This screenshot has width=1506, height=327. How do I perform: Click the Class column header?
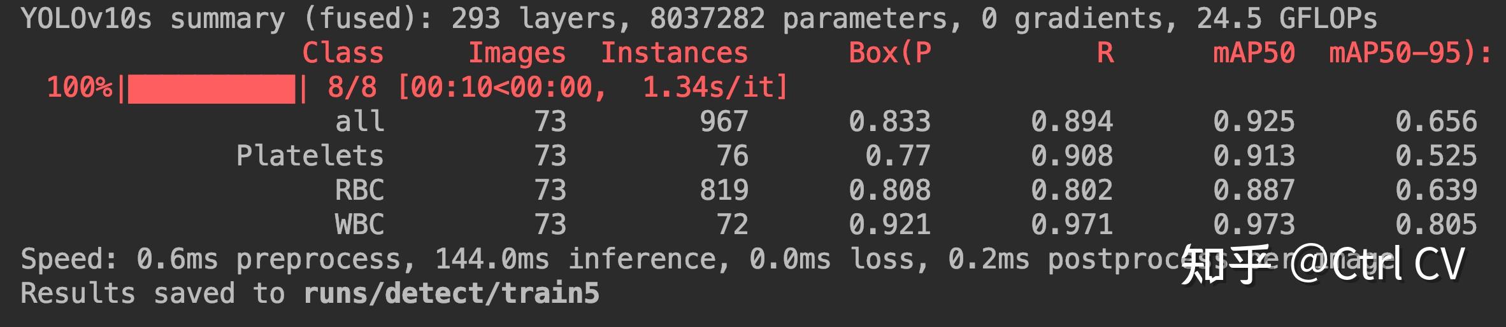[343, 53]
